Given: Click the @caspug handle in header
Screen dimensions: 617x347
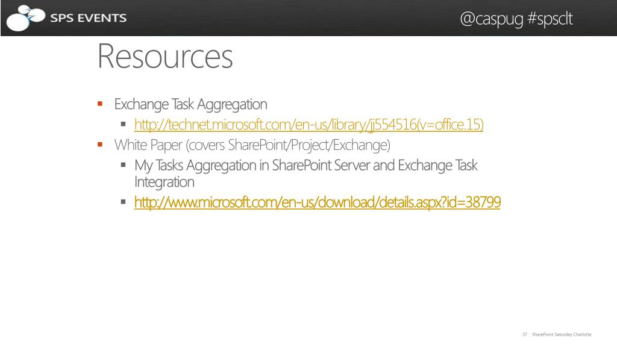Looking at the screenshot, I should 492,19.
